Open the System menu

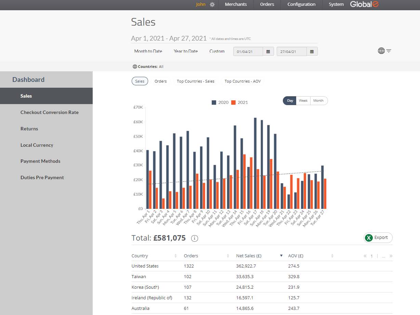[336, 4]
